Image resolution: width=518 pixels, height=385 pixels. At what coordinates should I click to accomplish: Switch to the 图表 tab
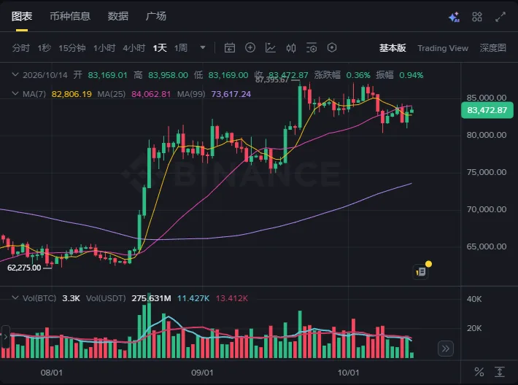(22, 16)
